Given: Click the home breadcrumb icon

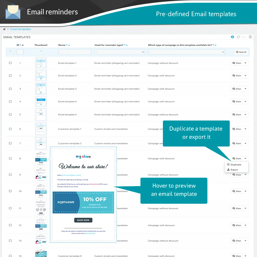Looking at the screenshot, I should (4, 29).
